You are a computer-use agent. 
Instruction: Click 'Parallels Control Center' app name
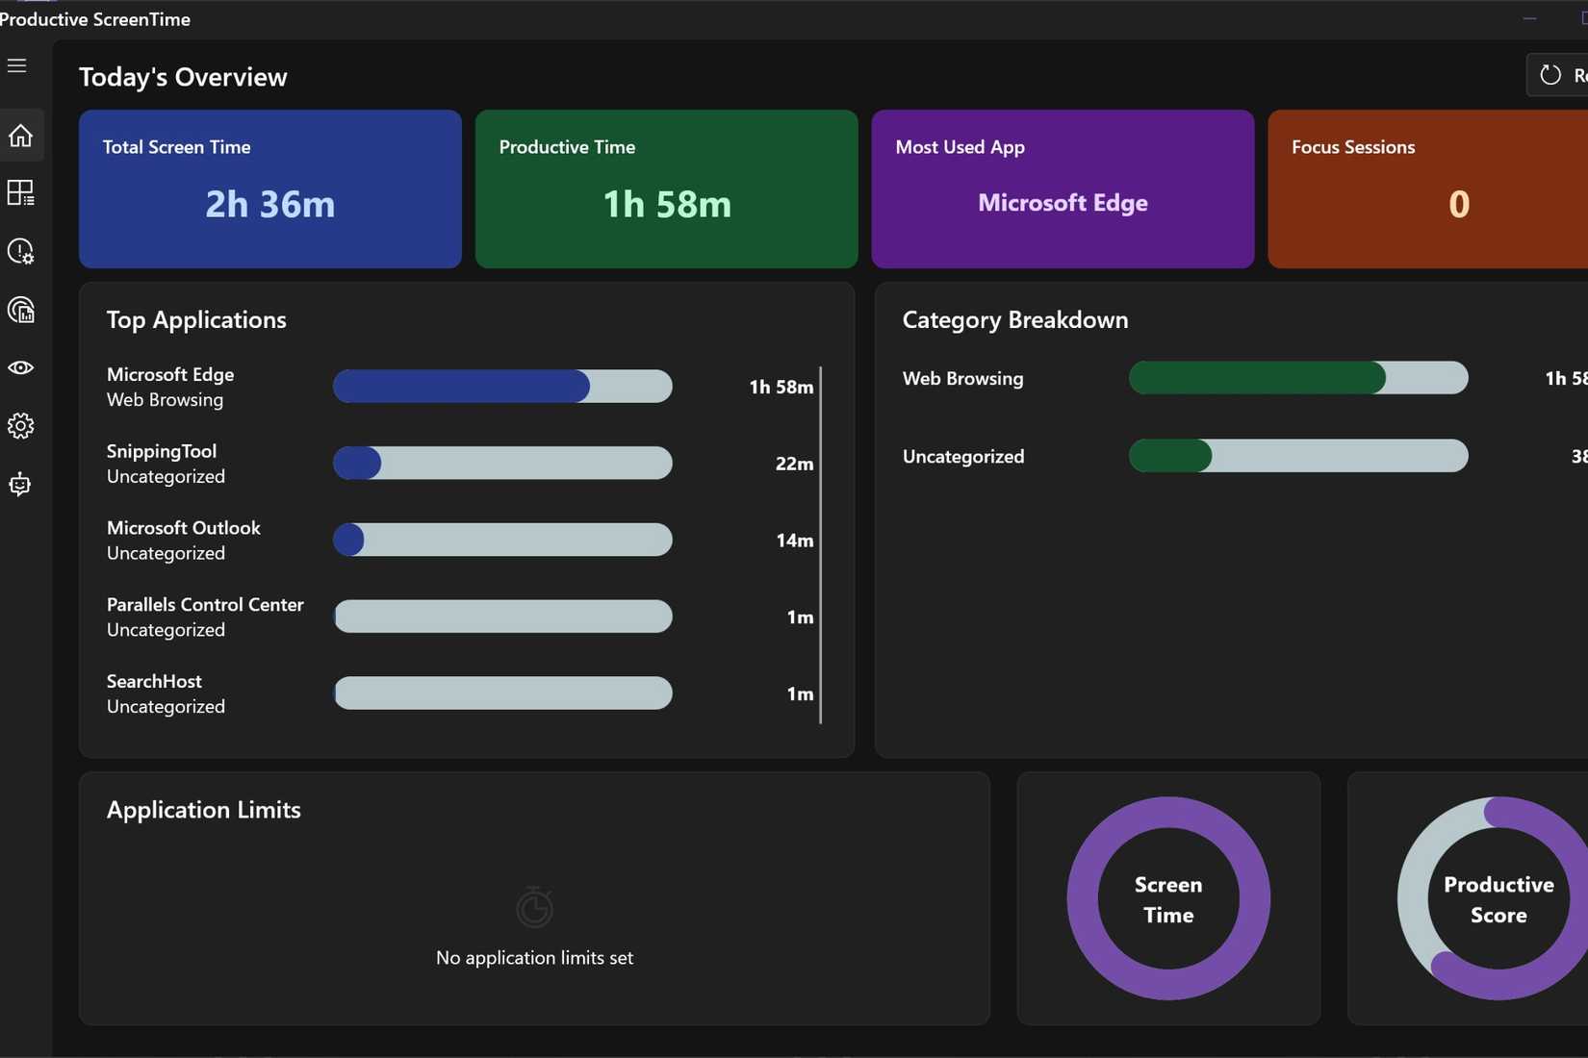click(x=205, y=605)
